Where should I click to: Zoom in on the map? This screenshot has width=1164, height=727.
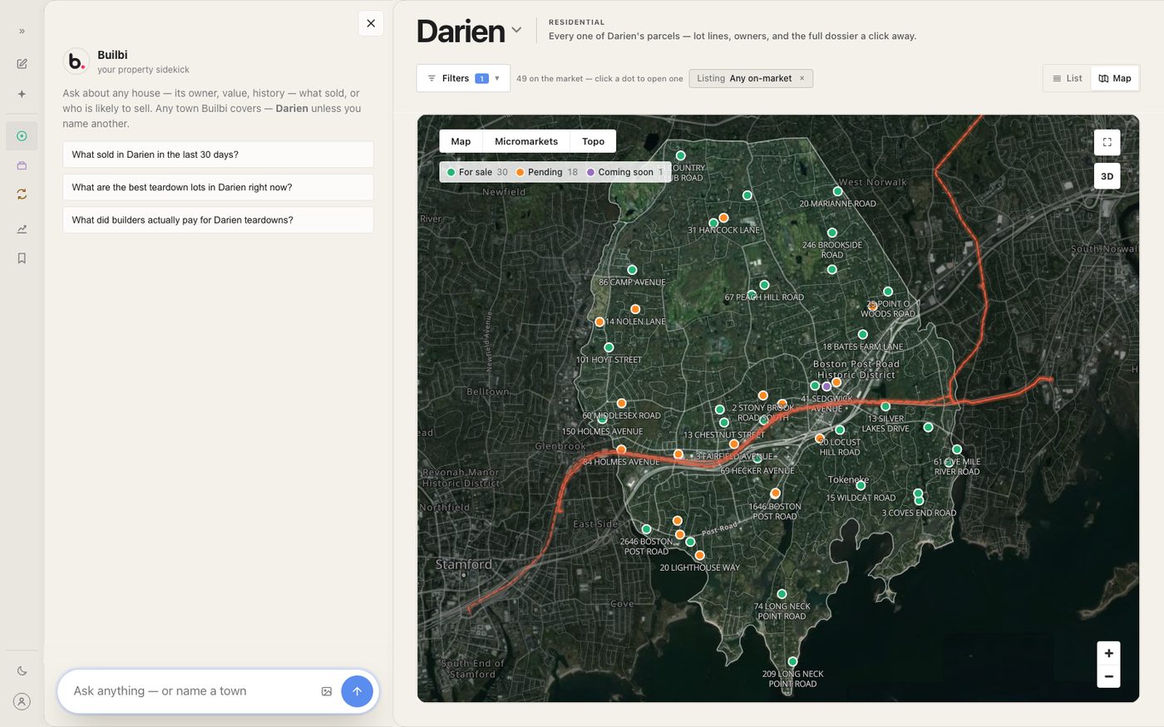[1108, 653]
